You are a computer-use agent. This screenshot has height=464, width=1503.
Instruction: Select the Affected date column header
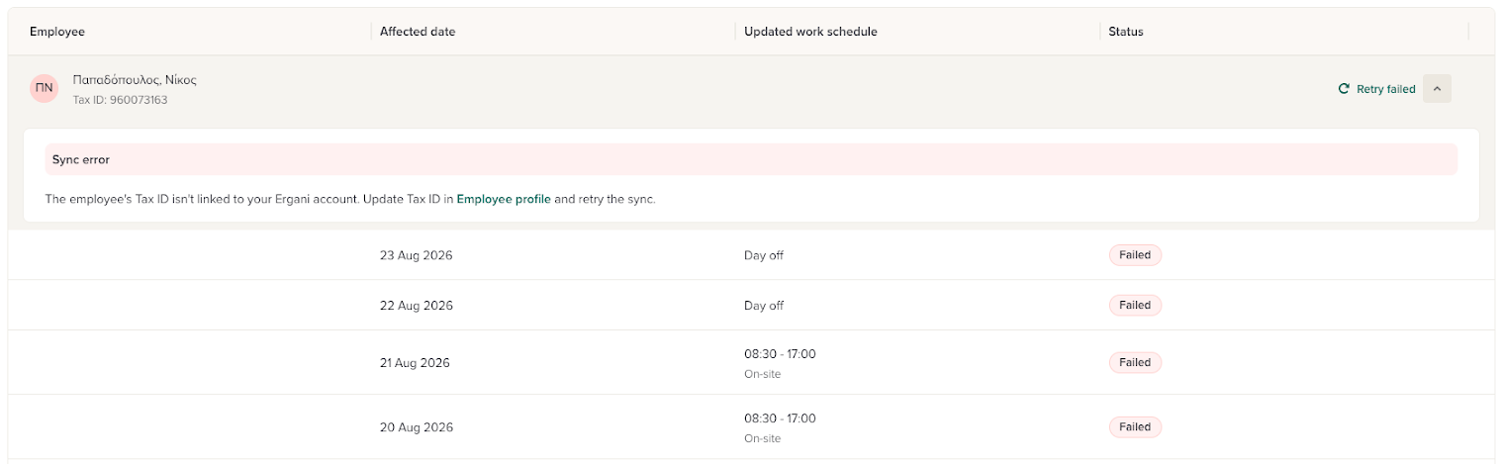418,32
